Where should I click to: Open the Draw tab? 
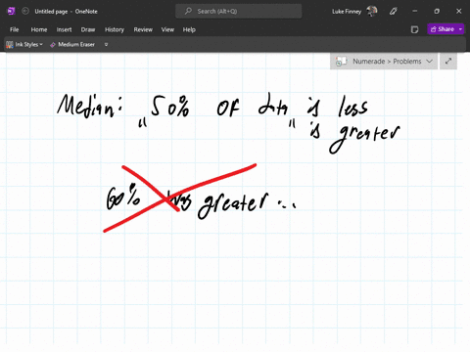click(88, 29)
